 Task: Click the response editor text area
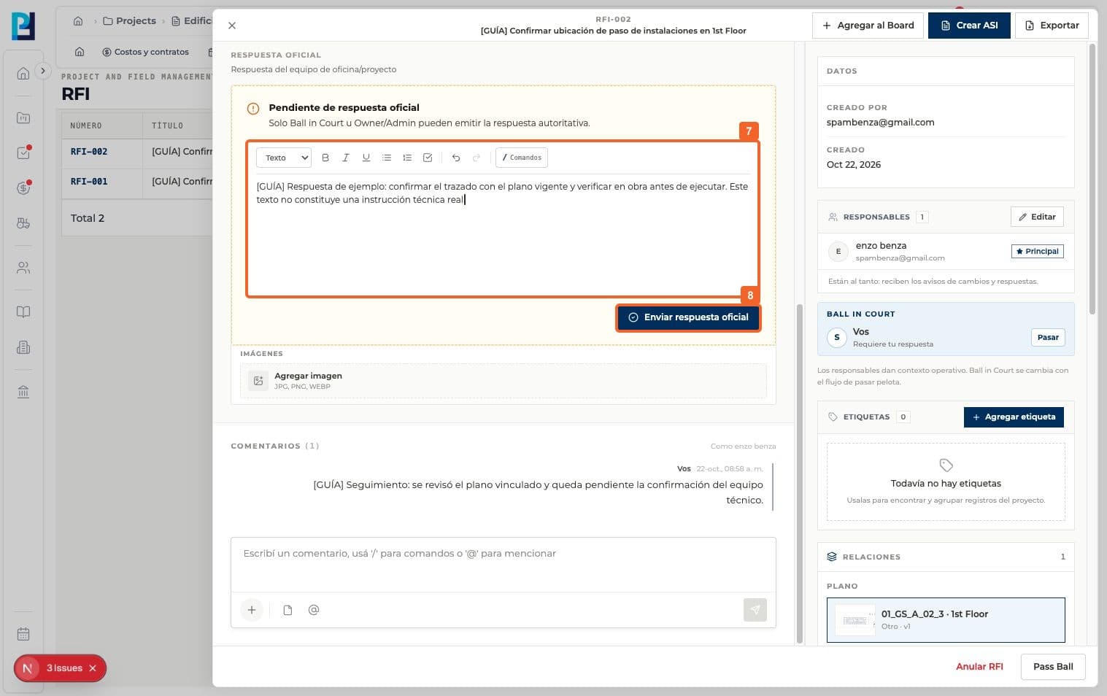504,233
